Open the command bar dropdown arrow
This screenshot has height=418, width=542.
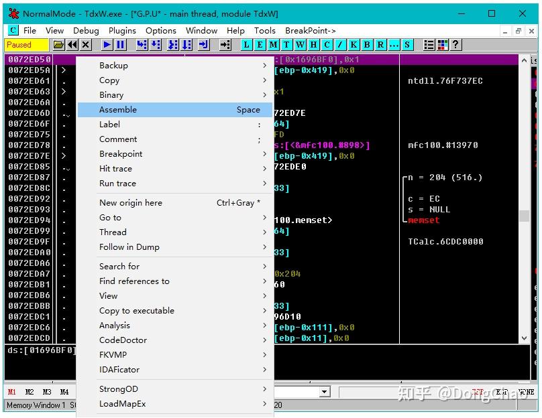[x=325, y=392]
